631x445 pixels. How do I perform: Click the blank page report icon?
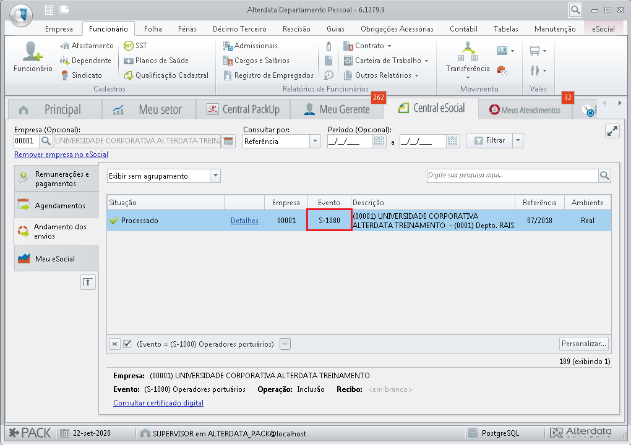pyautogui.click(x=328, y=61)
